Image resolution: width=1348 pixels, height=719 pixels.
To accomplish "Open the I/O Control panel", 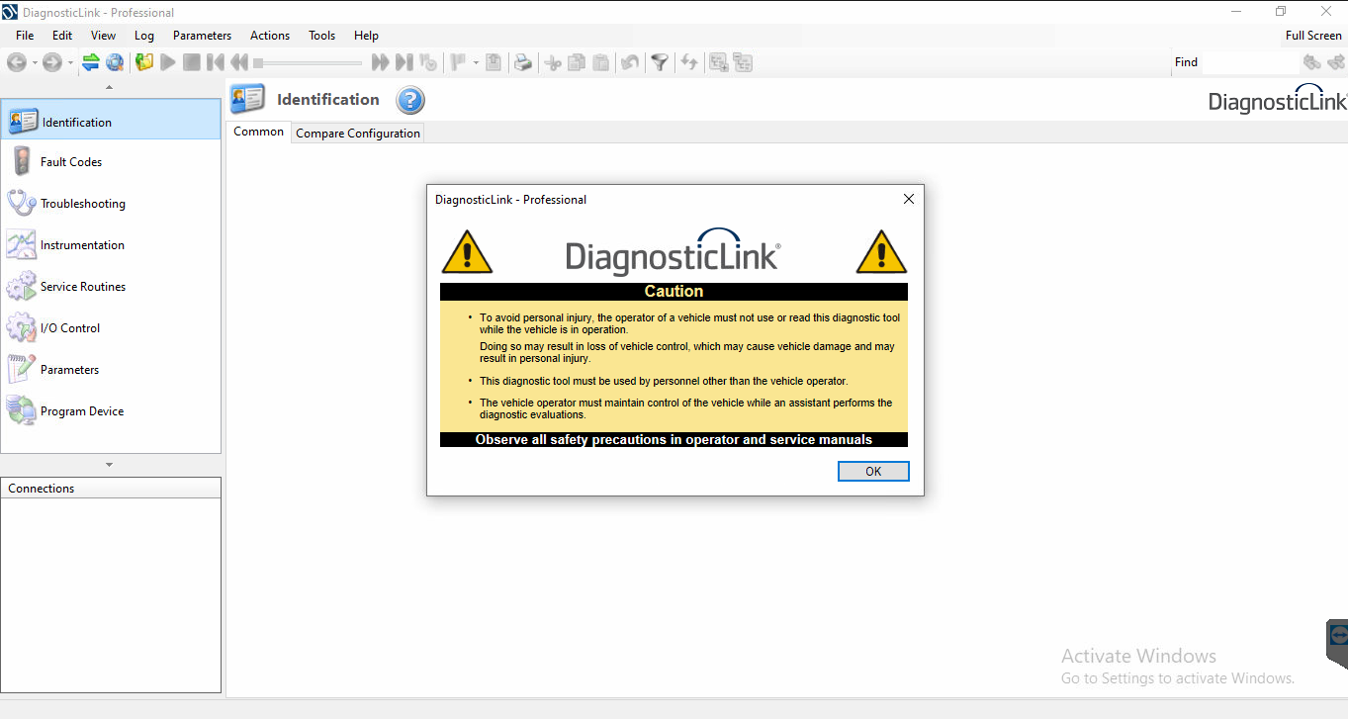I will point(111,328).
